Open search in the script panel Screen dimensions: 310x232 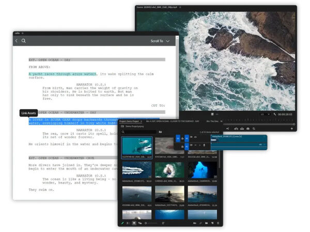(24, 41)
